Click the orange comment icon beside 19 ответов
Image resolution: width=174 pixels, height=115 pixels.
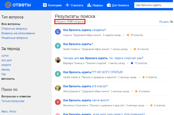pyautogui.click(x=128, y=35)
